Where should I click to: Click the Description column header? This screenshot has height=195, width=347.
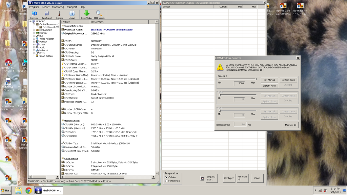[119, 22]
